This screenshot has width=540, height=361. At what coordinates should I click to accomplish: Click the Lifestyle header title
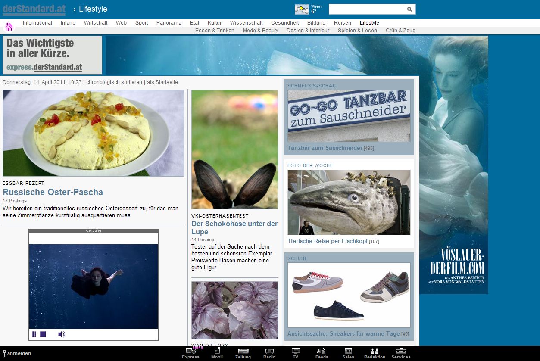click(93, 9)
